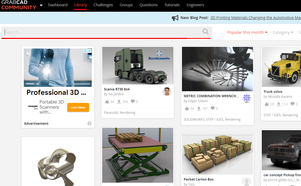This screenshot has width=301, height=186.
Task: Open the rusty pickup concept thumbnail
Action: 281,150
